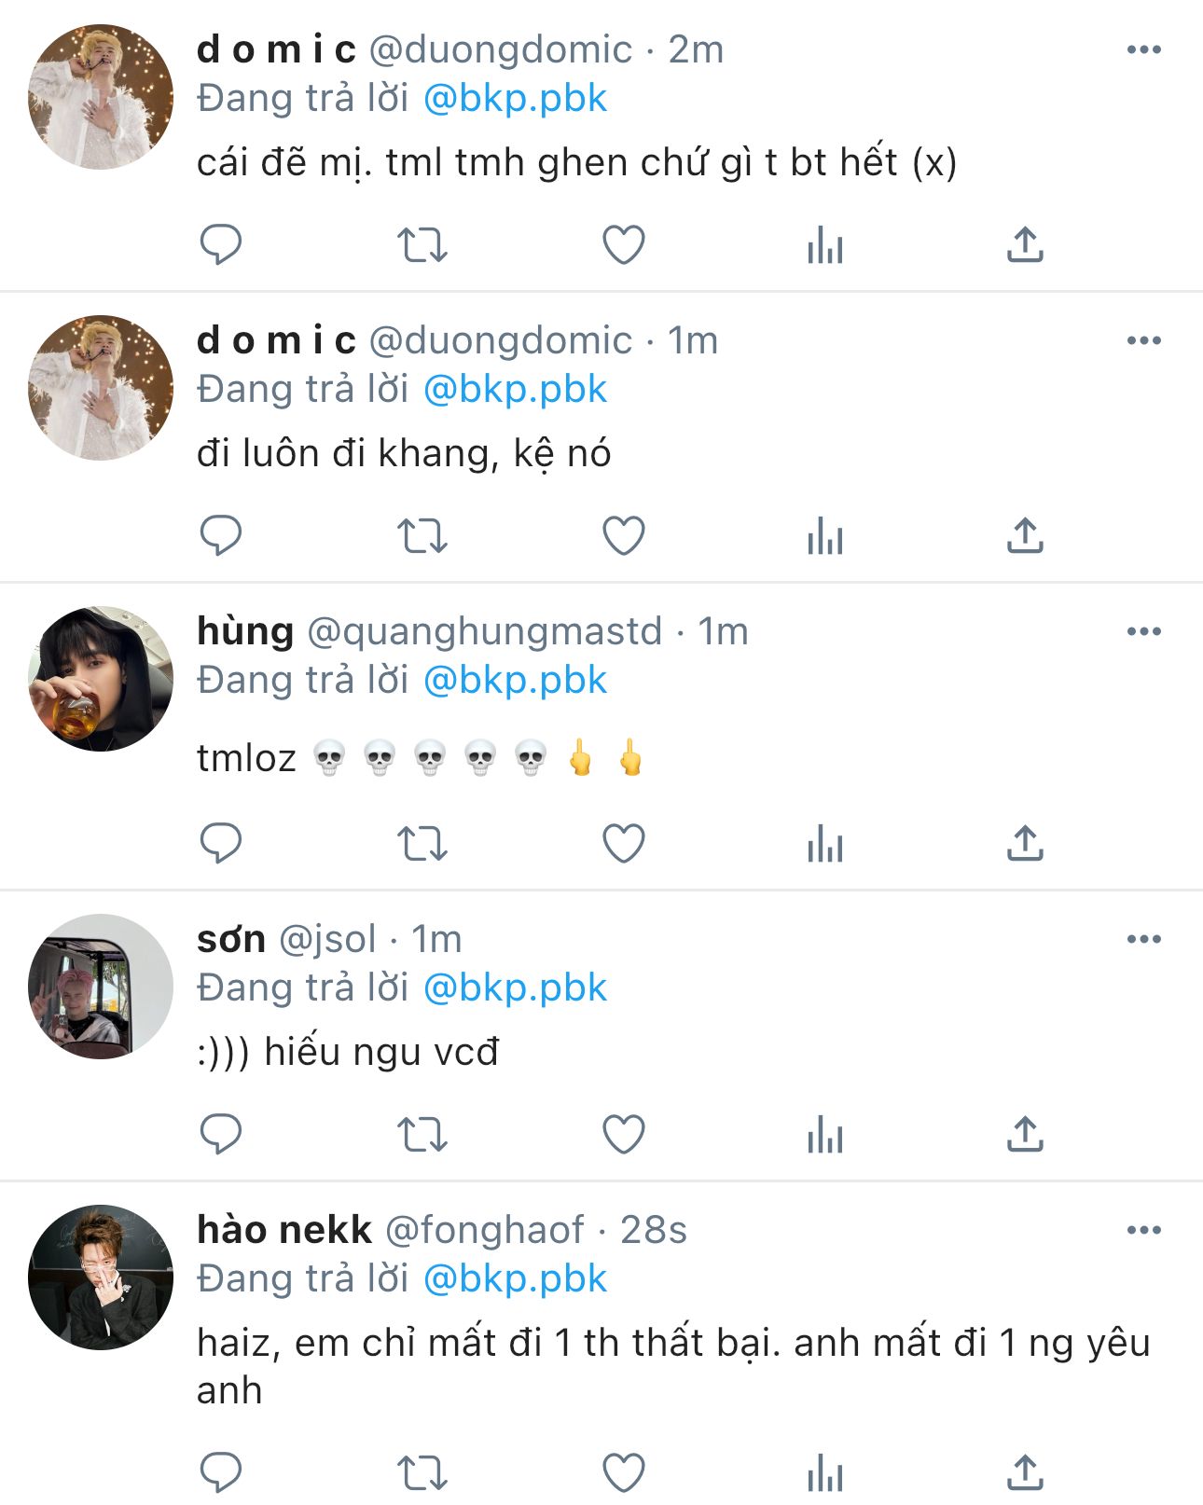View analytics for domic's second tweet
Viewport: 1203px width, 1505px height.
[x=825, y=536]
